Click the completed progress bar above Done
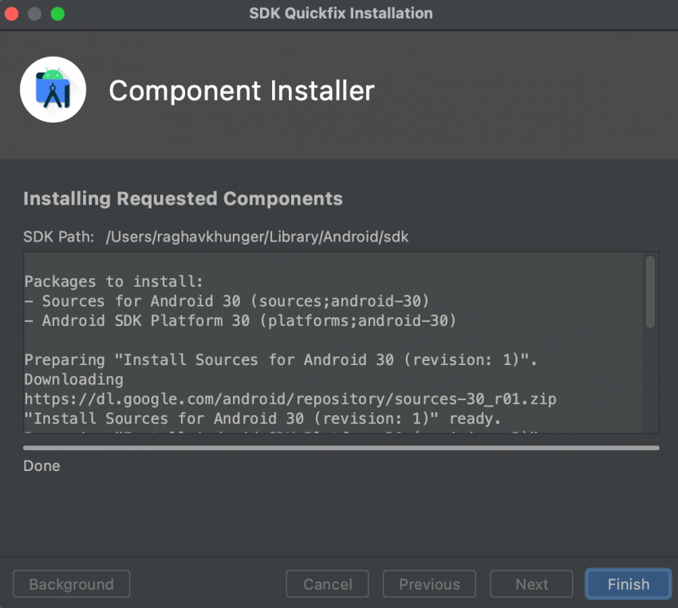 pos(339,447)
